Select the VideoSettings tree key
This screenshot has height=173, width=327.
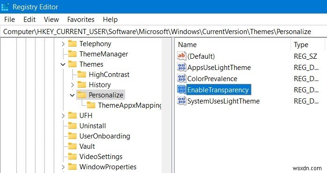[x=101, y=156]
